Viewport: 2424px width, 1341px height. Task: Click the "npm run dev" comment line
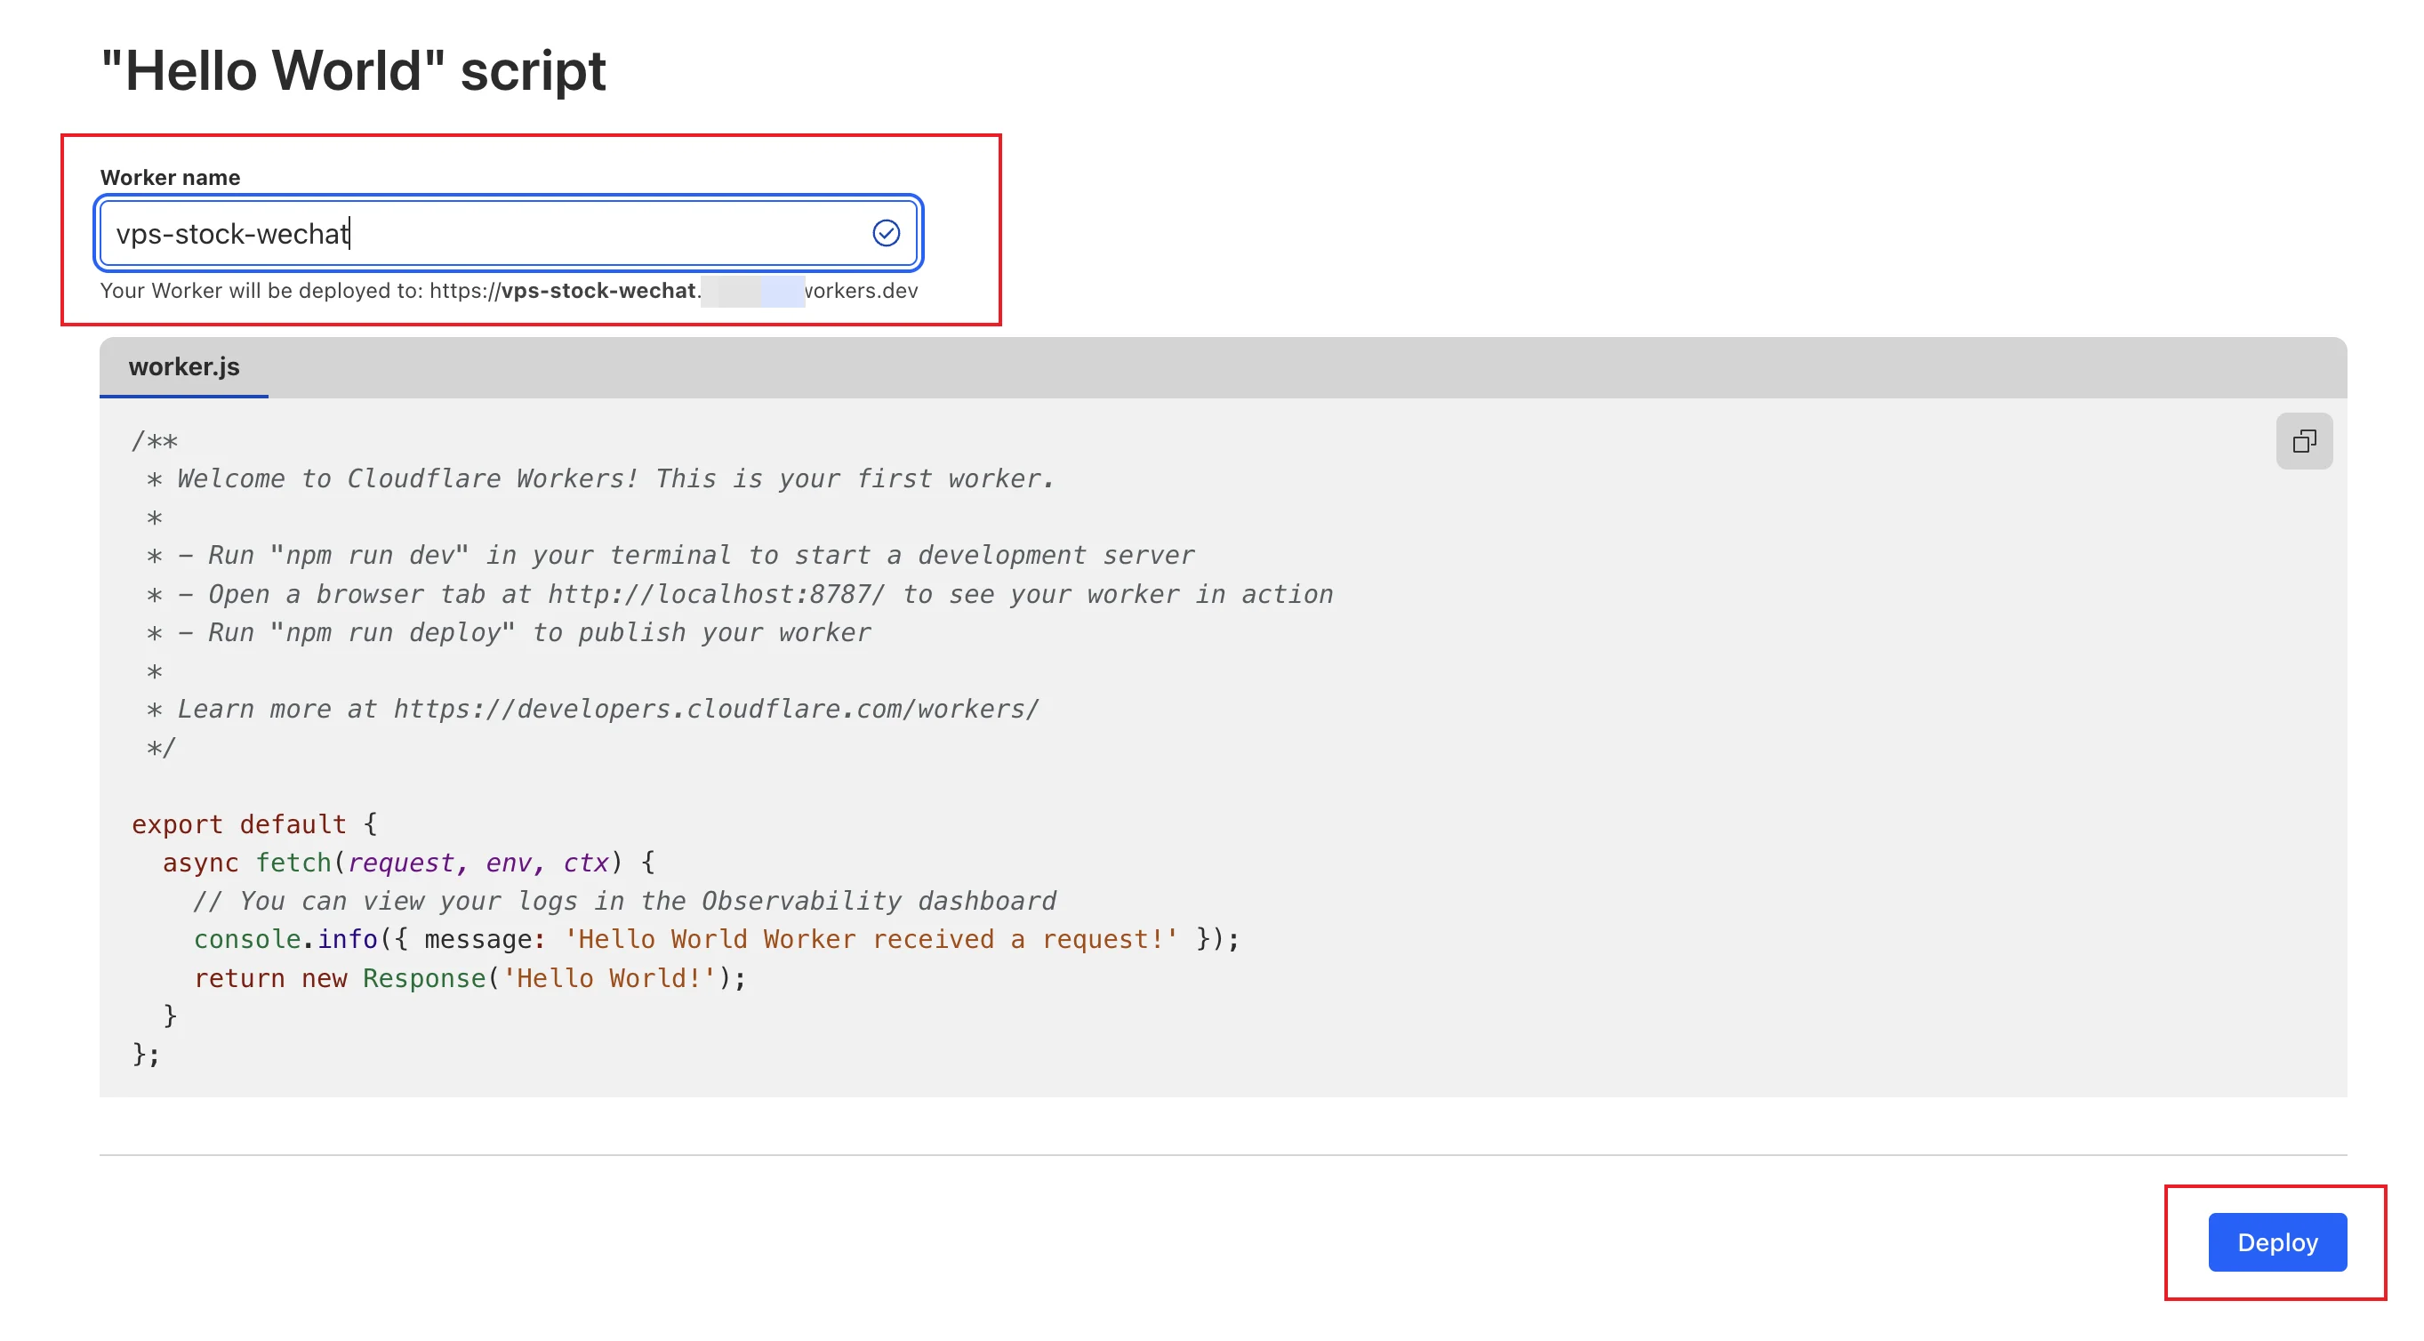point(668,555)
